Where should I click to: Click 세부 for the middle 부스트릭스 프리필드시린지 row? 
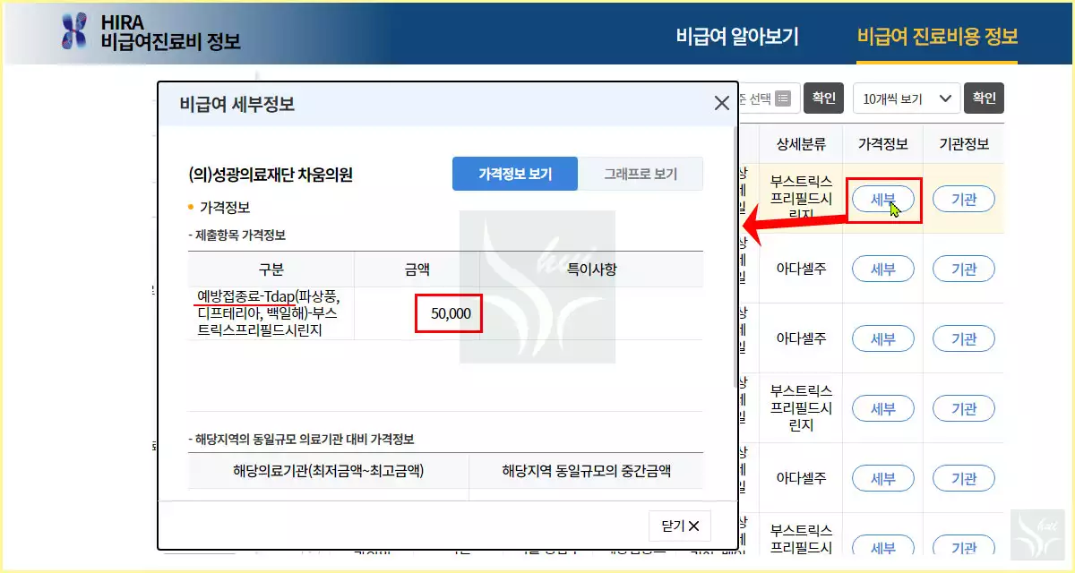883,408
